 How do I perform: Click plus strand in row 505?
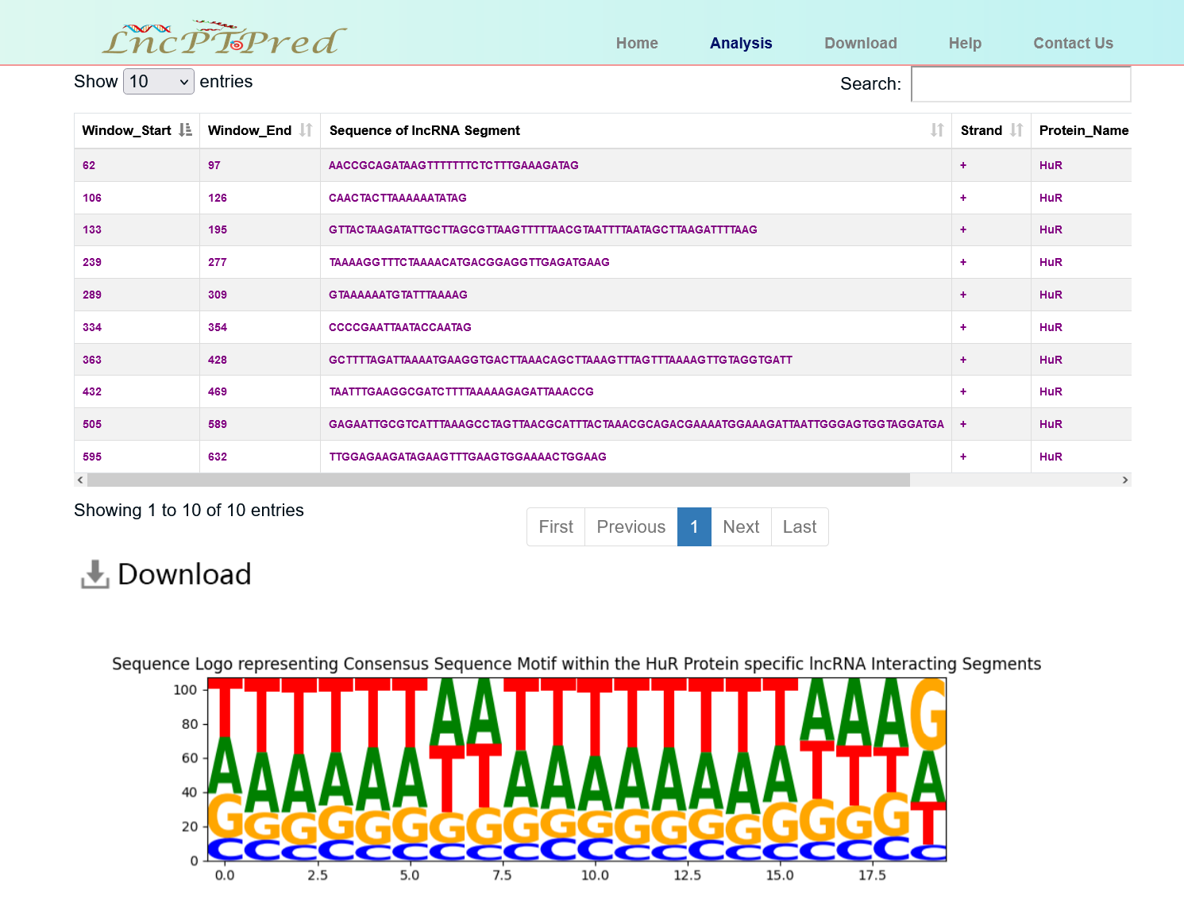tap(963, 424)
